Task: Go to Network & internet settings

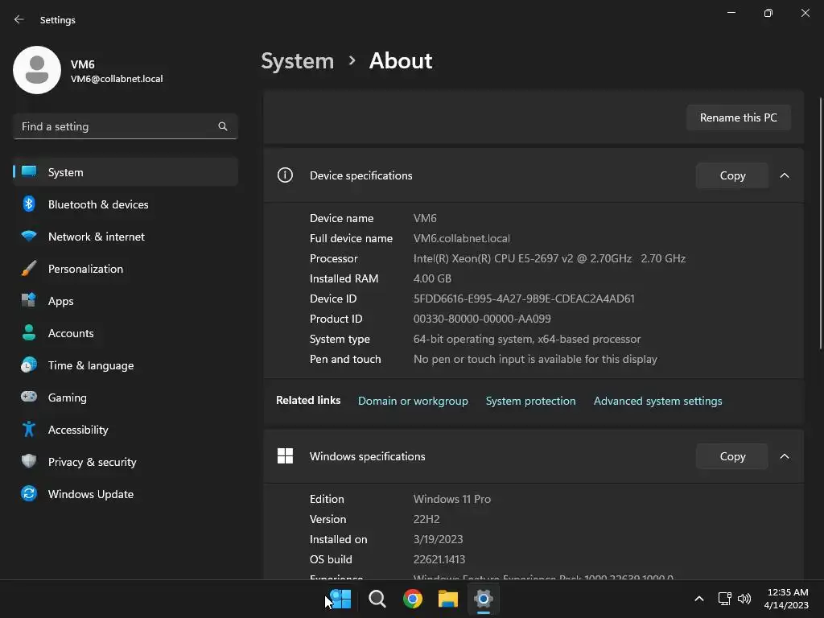Action: click(x=125, y=237)
